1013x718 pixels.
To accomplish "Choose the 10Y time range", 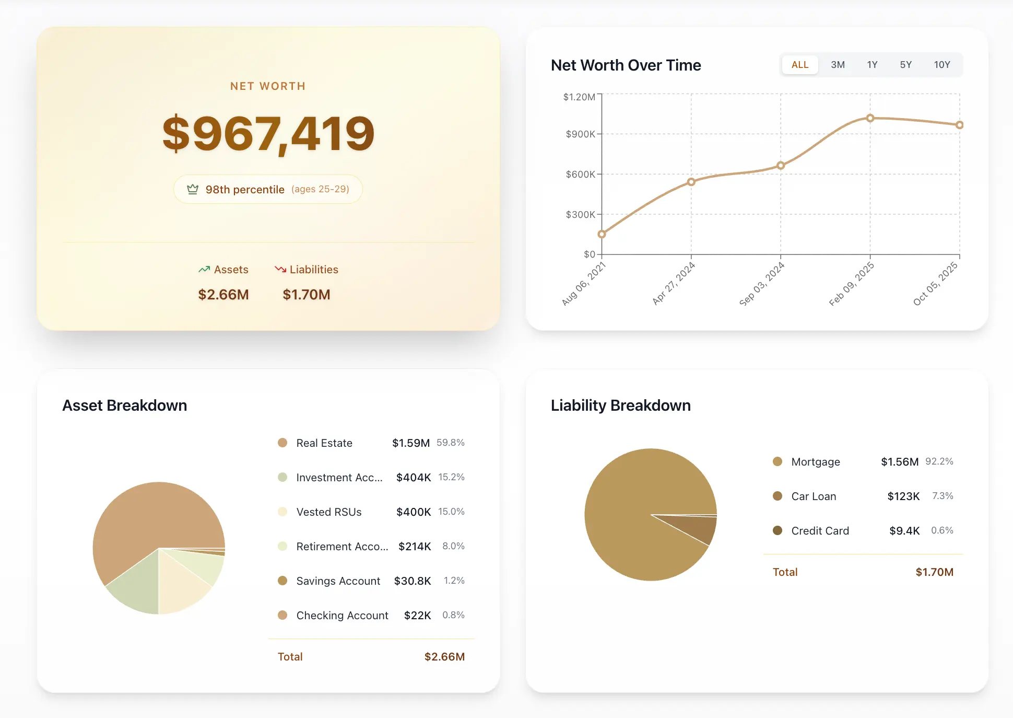I will [941, 65].
